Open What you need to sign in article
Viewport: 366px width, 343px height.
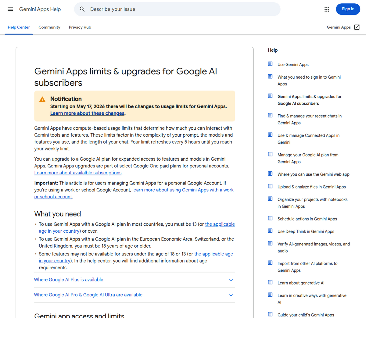309,80
